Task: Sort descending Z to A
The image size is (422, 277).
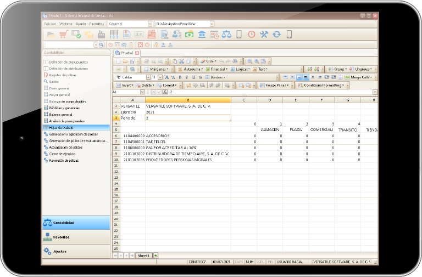Action: pos(316,69)
